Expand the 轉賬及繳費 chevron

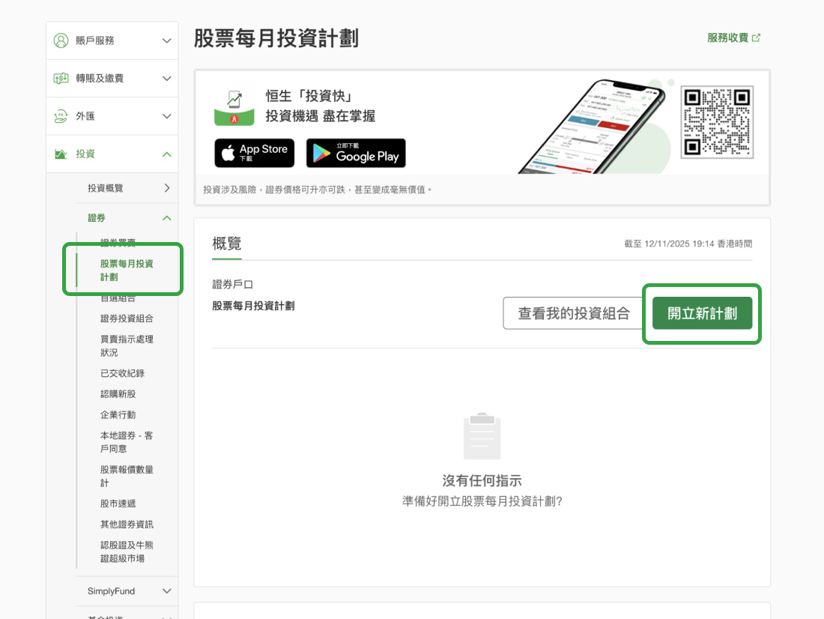pos(166,79)
